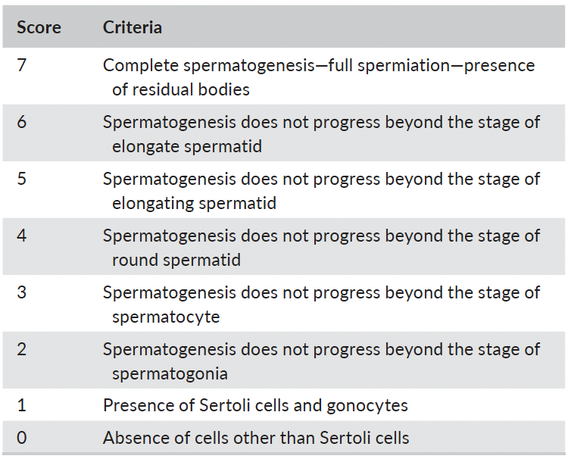Select the score 5 cell
This screenshot has height=459, width=571.
(x=21, y=179)
